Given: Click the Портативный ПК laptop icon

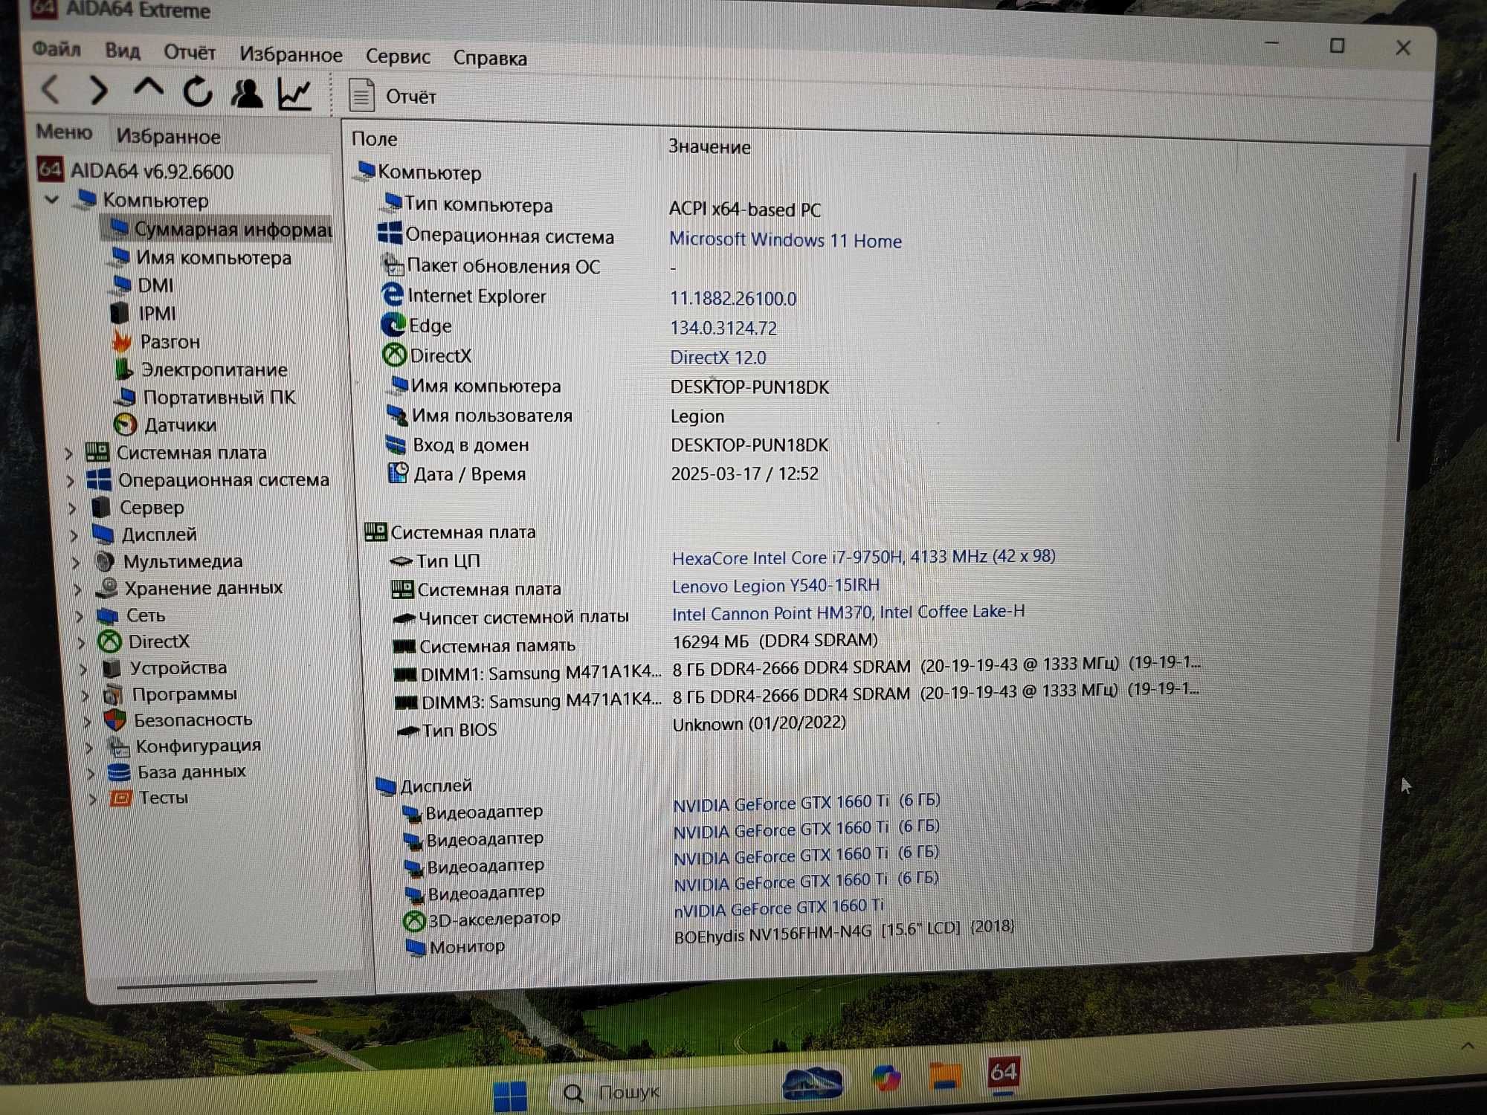Looking at the screenshot, I should [126, 397].
